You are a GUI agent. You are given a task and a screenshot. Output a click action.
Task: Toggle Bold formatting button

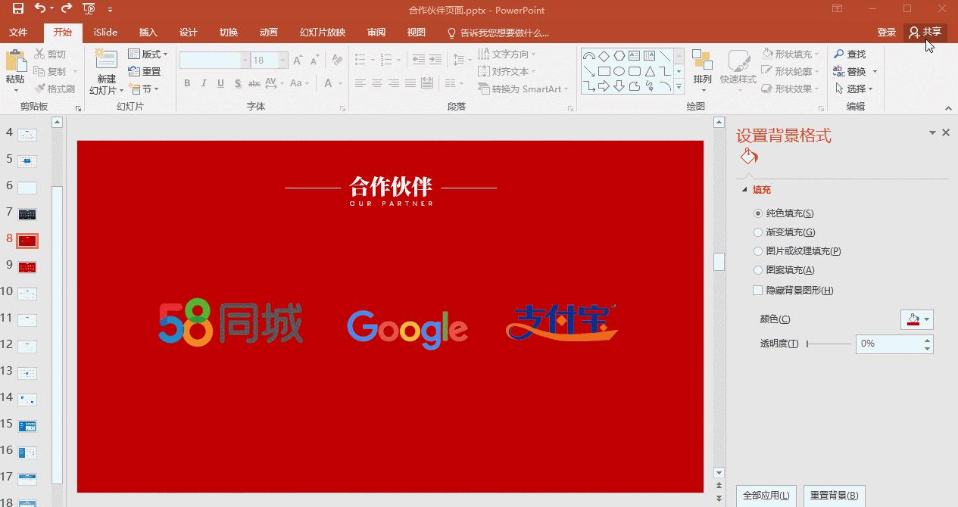[x=187, y=83]
